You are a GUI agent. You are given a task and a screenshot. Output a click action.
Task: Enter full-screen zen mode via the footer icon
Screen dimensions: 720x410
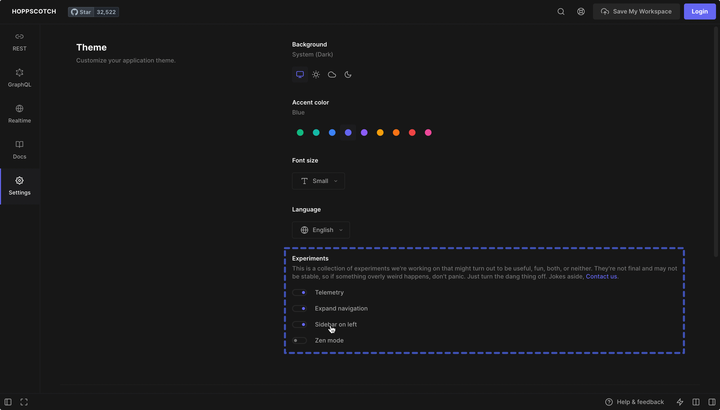pyautogui.click(x=24, y=402)
